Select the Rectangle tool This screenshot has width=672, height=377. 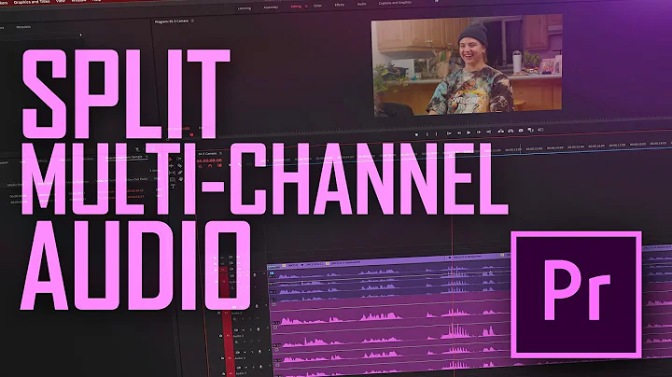point(173,179)
